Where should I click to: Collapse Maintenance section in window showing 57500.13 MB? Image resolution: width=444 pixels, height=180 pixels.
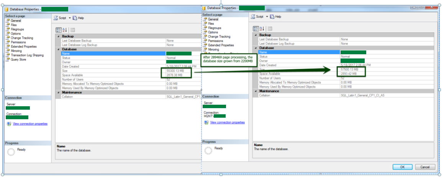[x=256, y=91]
